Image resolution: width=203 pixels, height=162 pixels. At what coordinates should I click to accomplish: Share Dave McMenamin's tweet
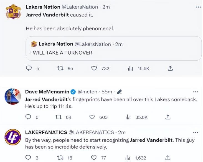168,117
